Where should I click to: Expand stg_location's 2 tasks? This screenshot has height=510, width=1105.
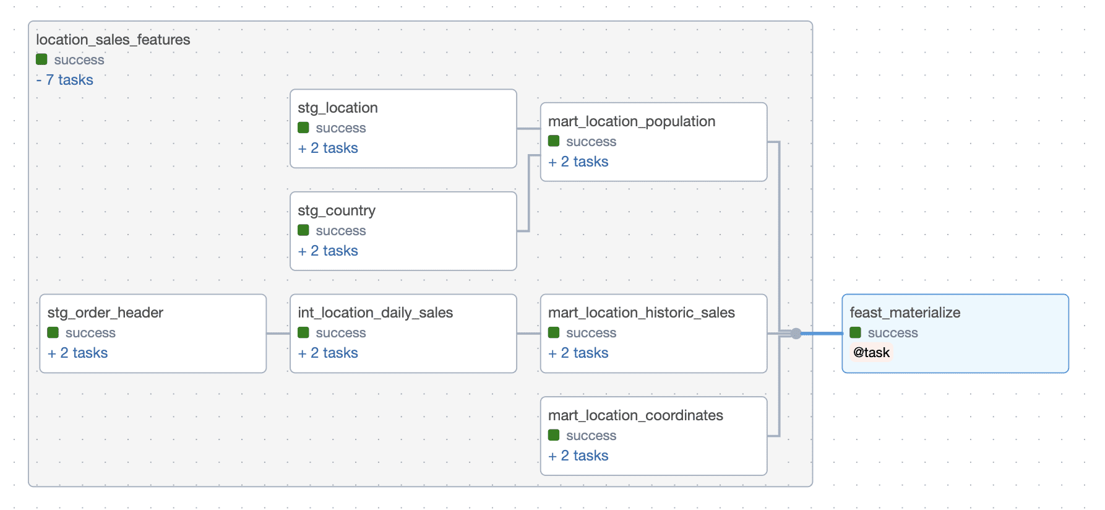click(328, 148)
